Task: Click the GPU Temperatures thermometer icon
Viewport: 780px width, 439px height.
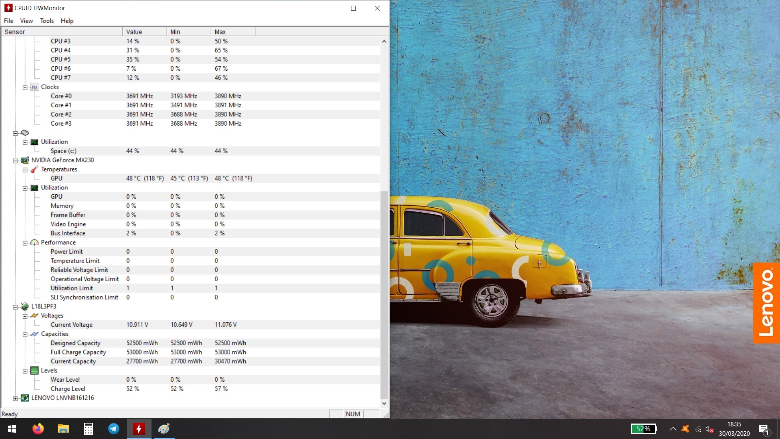Action: point(35,170)
